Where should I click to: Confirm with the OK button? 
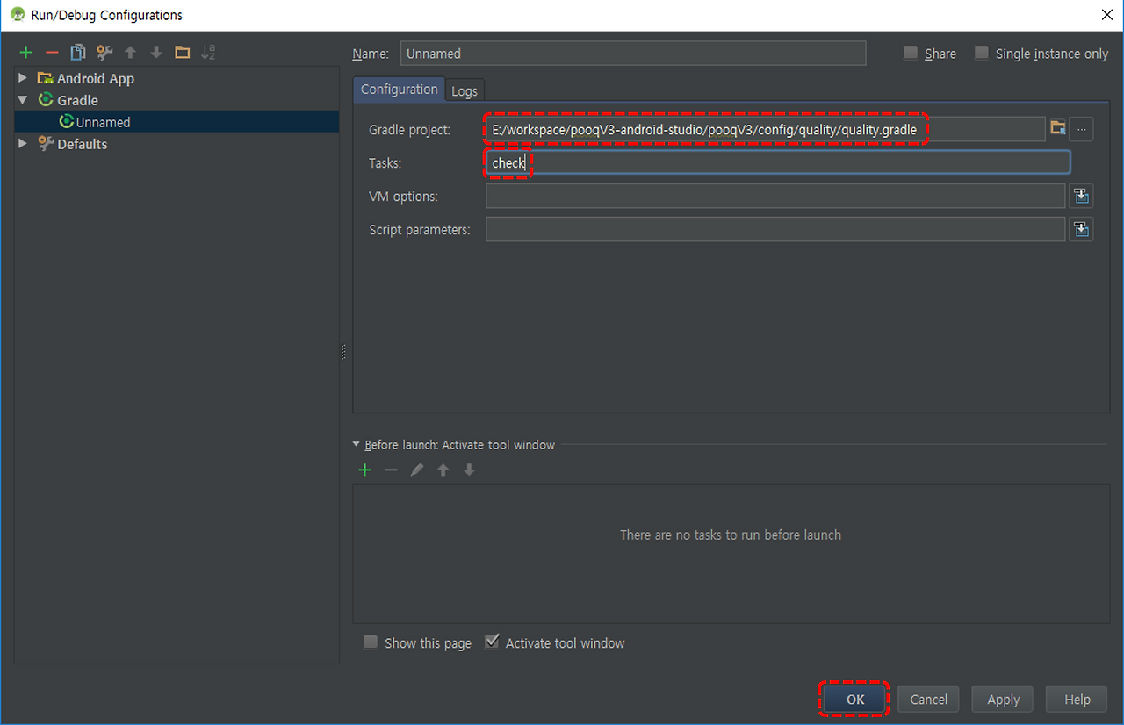tap(855, 700)
